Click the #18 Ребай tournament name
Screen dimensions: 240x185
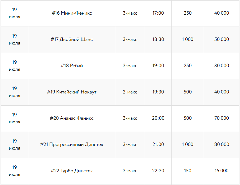pos(72,66)
